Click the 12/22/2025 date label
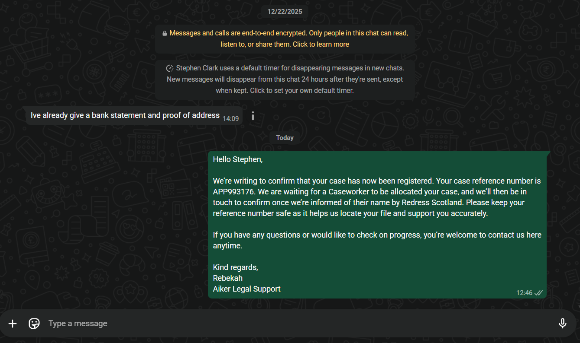 coord(285,12)
